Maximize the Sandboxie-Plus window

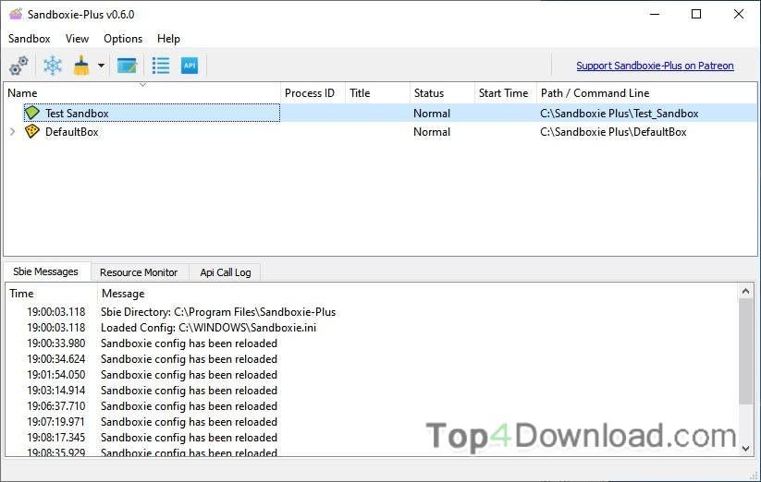point(696,14)
